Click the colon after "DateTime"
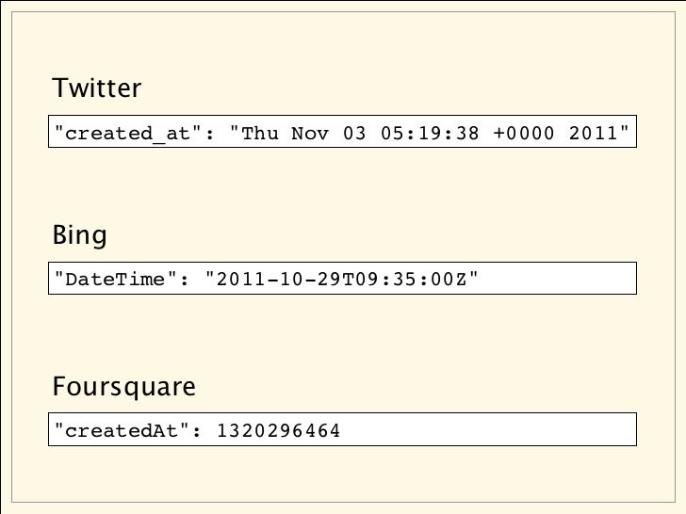The width and height of the screenshot is (686, 514). (x=185, y=281)
